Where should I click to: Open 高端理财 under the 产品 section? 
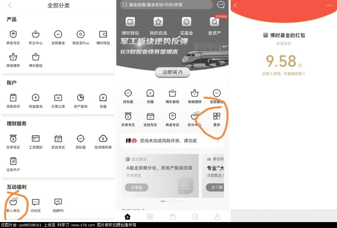tap(13, 60)
